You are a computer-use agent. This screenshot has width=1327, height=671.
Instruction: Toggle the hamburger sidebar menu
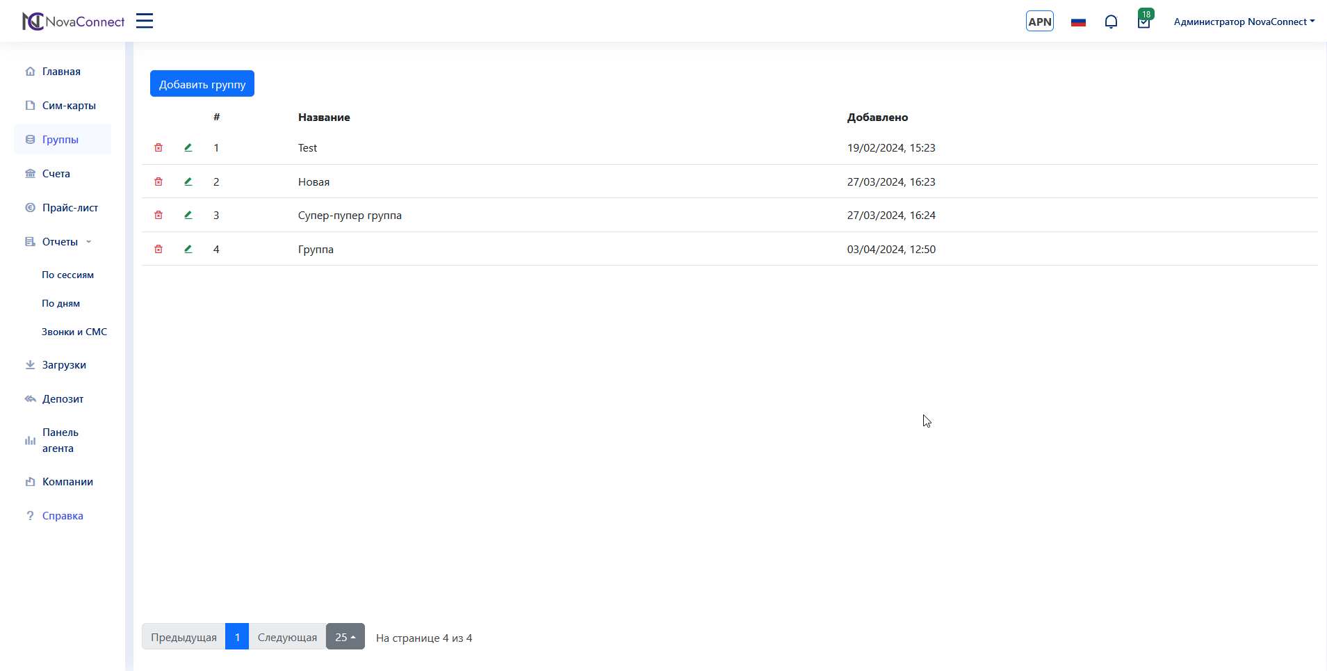[145, 21]
